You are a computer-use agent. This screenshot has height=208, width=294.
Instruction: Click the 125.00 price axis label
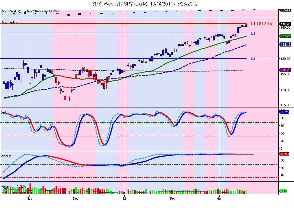point(285,74)
